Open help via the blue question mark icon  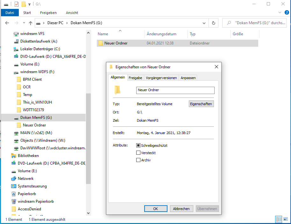(286, 12)
